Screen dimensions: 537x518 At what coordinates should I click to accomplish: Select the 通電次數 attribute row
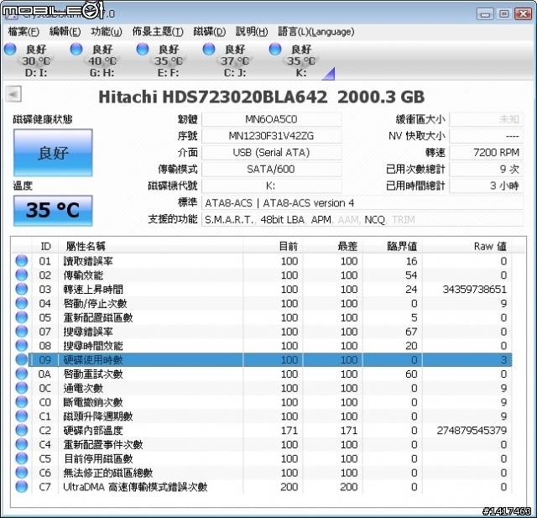point(262,388)
